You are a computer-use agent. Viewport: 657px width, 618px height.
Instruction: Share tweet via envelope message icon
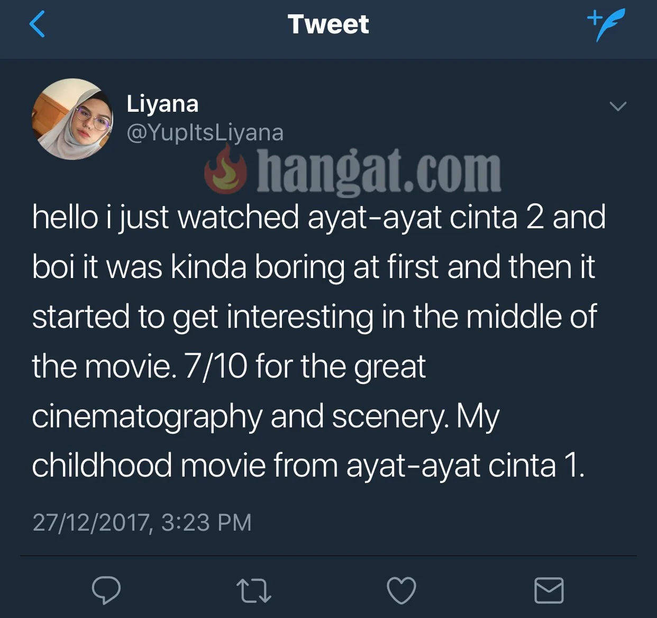pos(549,590)
